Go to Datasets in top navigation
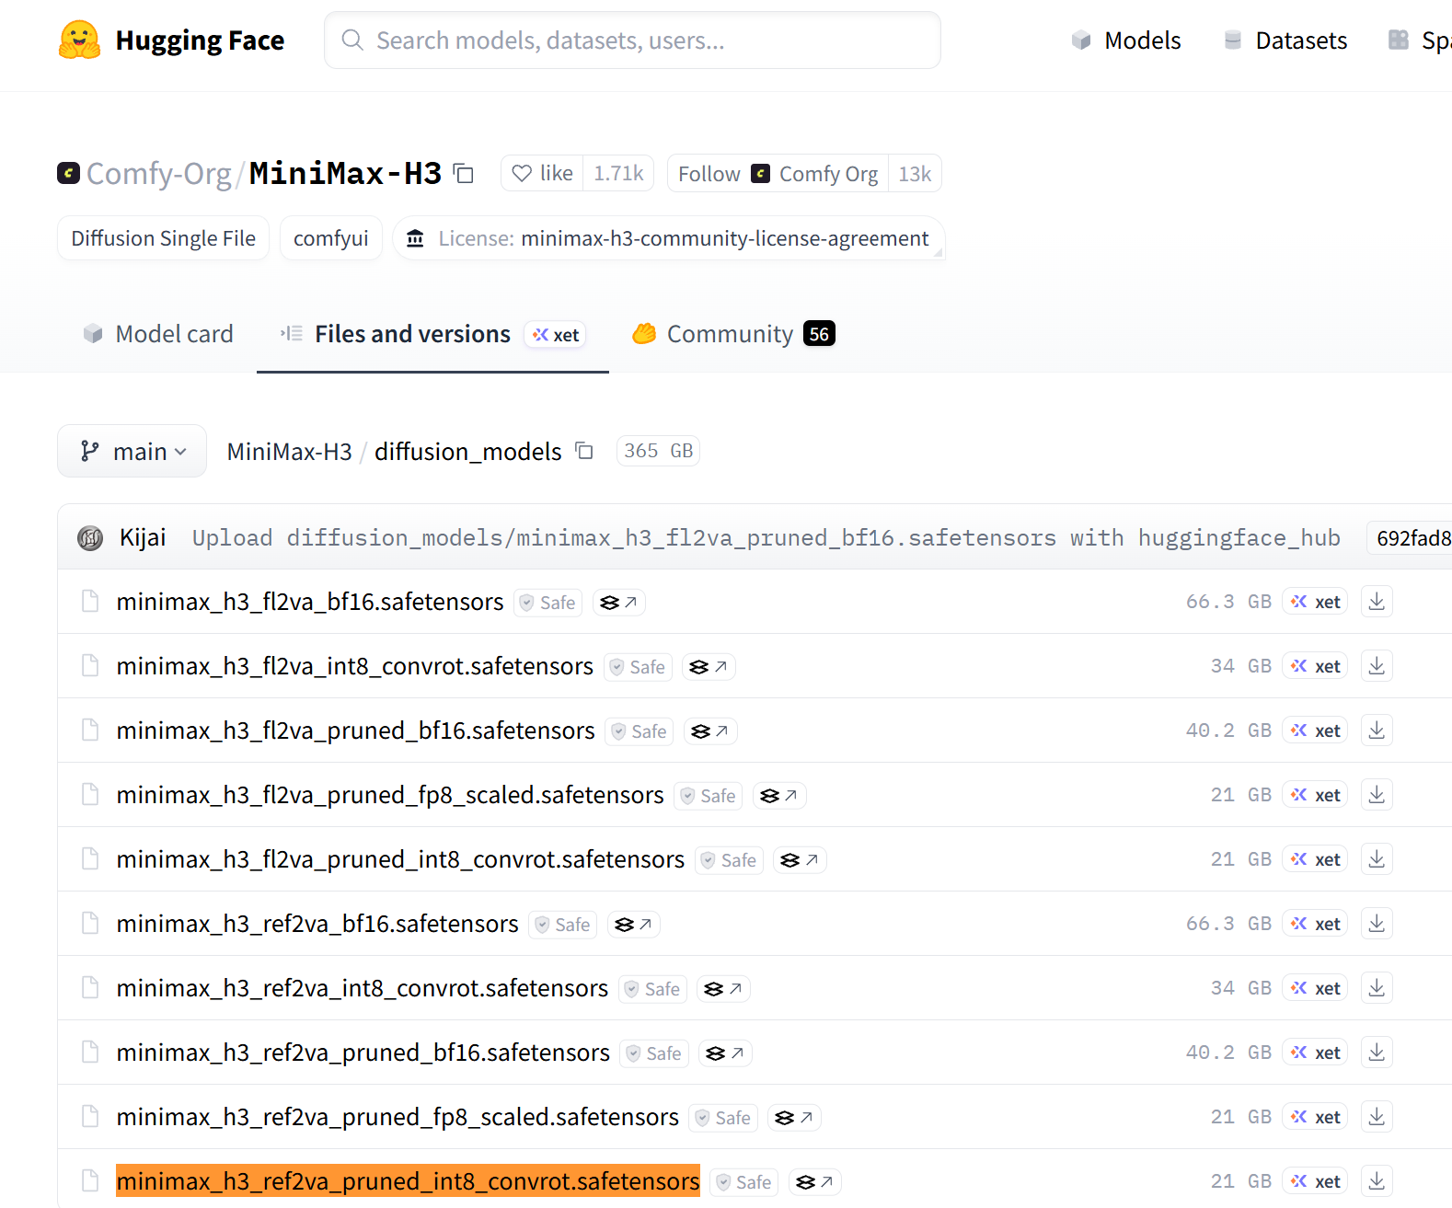 pos(1285,40)
